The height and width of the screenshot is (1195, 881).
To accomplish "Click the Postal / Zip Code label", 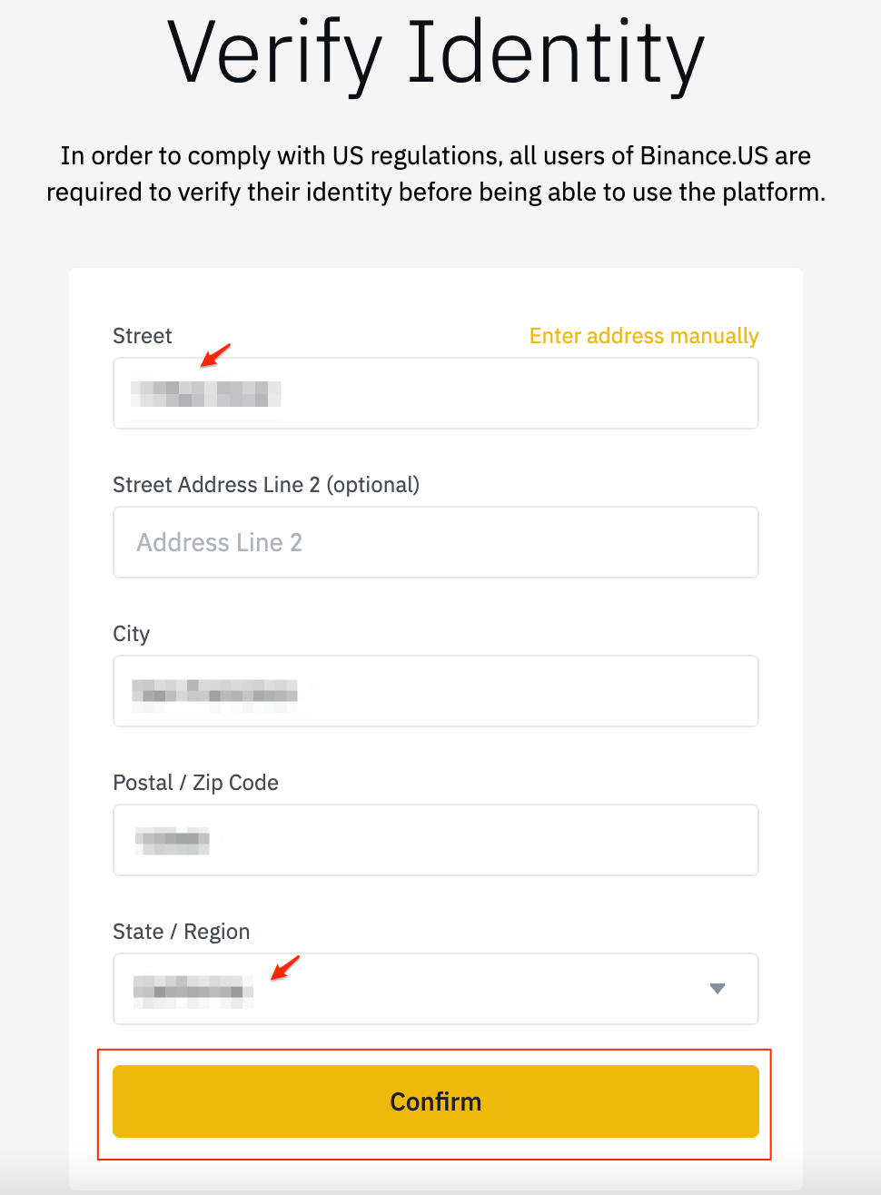I will 196,783.
